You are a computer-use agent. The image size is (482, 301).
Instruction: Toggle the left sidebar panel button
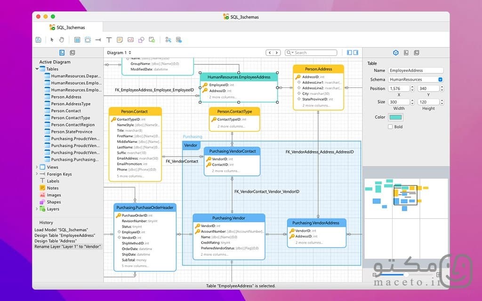point(350,53)
